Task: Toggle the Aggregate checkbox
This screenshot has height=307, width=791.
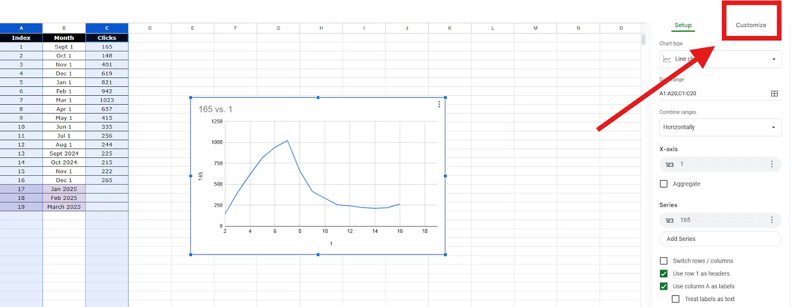Action: click(663, 184)
